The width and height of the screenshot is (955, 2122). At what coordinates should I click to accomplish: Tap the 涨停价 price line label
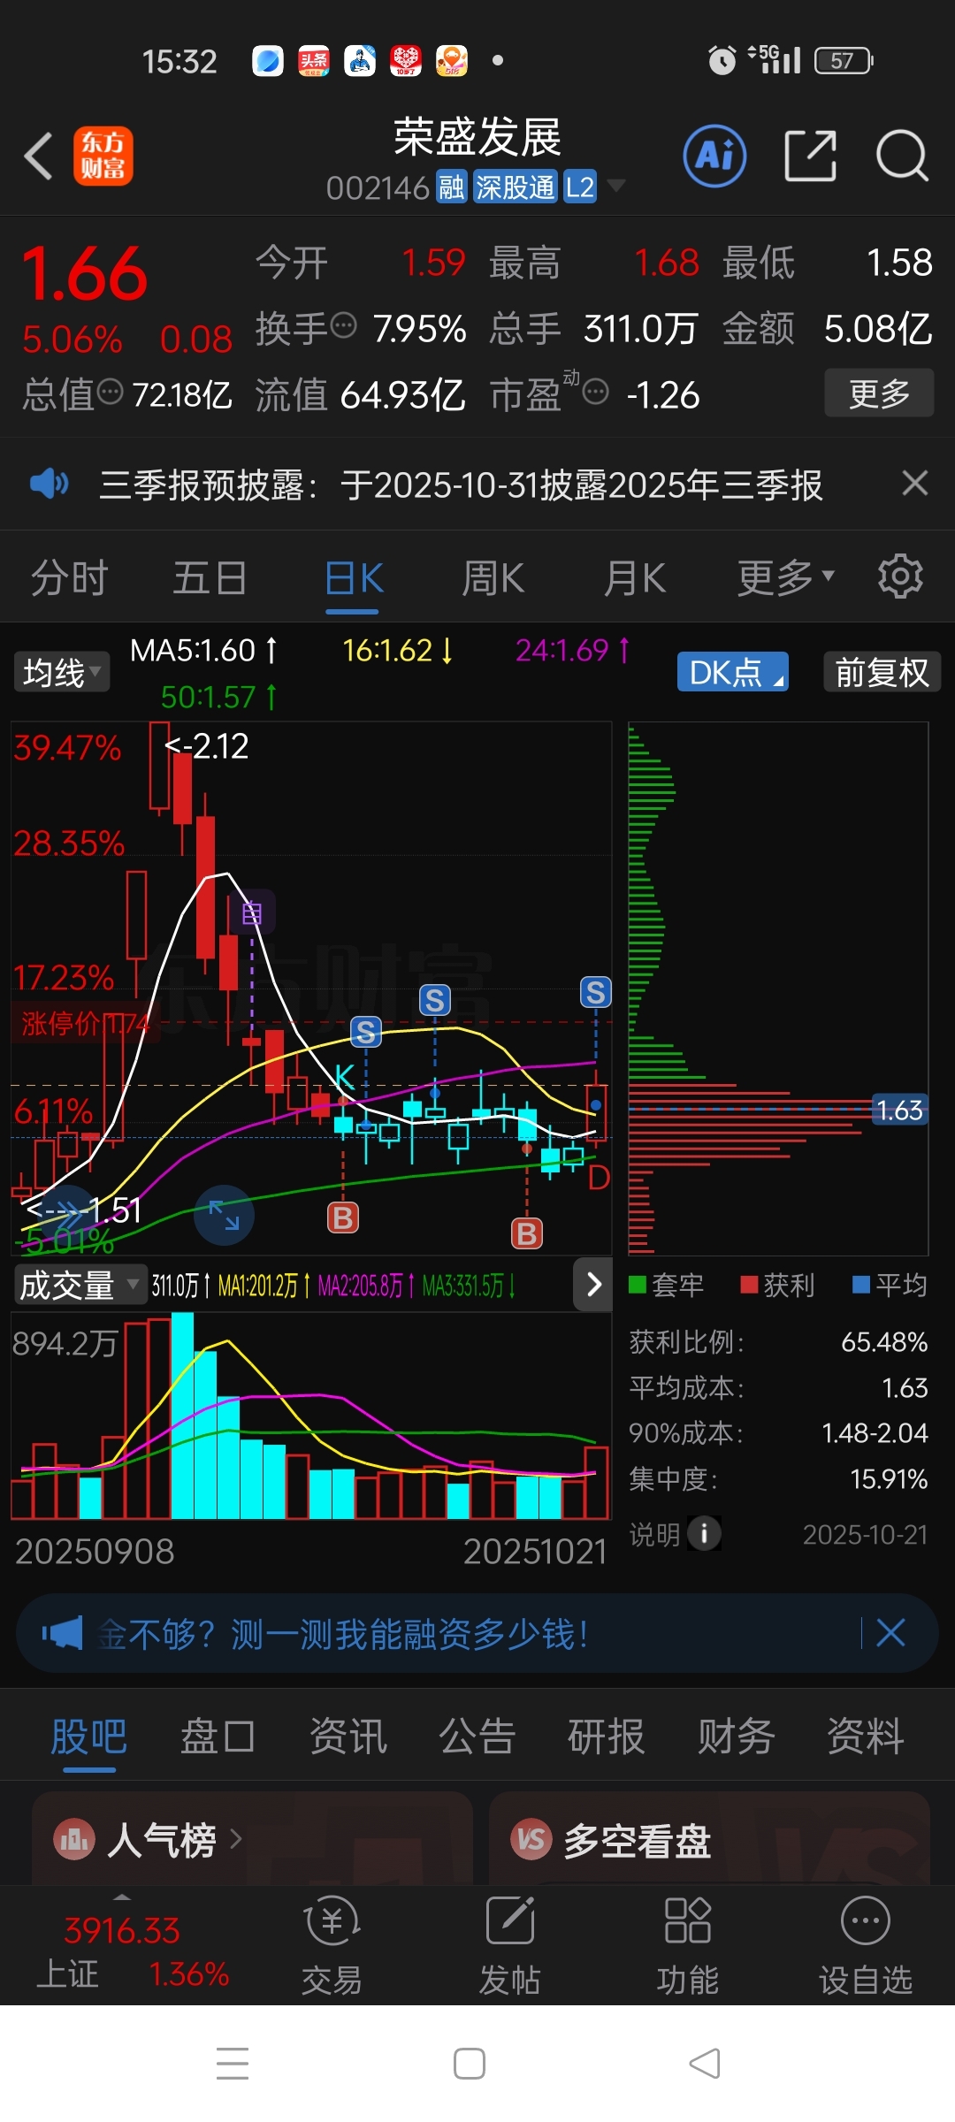[x=85, y=1023]
